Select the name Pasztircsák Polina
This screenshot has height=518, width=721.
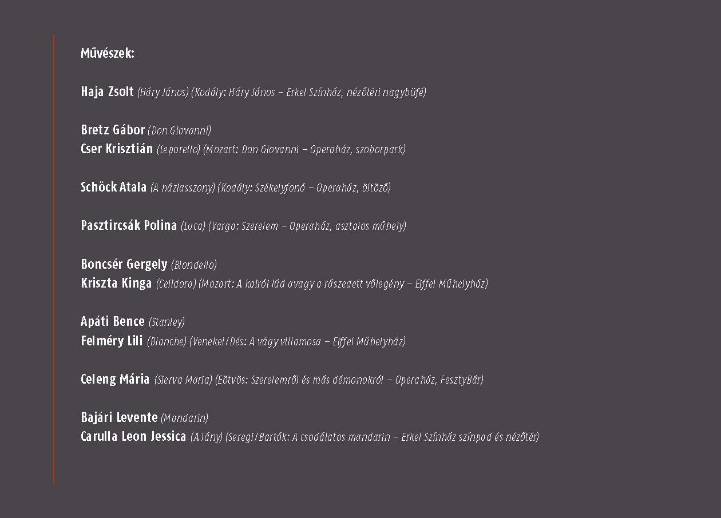tap(129, 225)
